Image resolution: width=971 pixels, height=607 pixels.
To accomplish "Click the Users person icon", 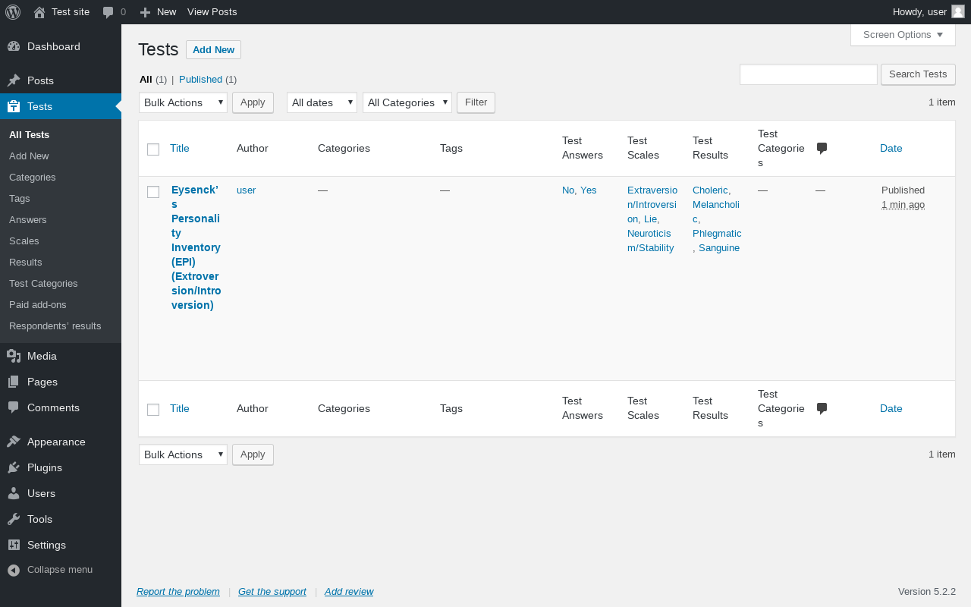I will click(x=14, y=493).
